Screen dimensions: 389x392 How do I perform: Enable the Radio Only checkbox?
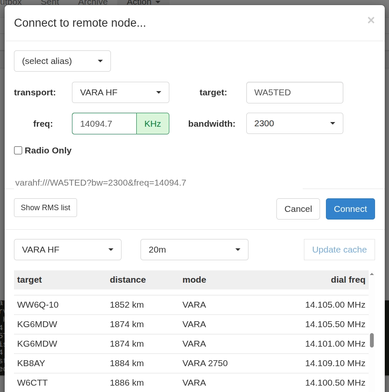click(x=18, y=150)
